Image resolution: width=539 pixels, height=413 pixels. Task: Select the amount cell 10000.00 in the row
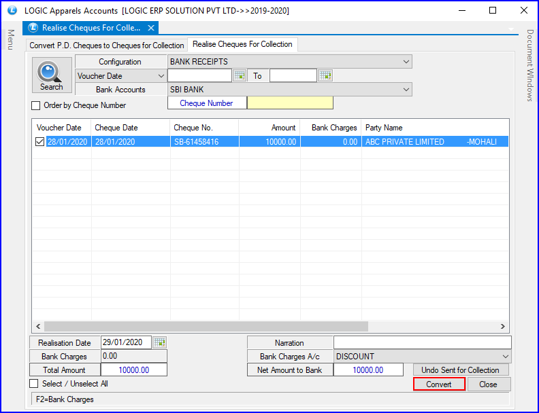tap(270, 142)
